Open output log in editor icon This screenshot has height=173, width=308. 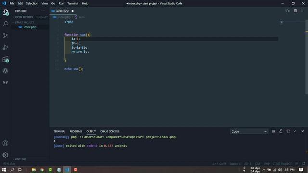[x=288, y=131]
